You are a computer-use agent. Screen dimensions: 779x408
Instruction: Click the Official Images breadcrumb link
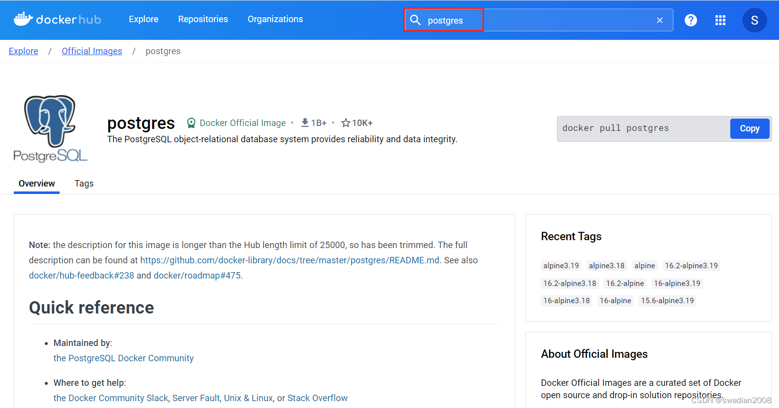(92, 51)
